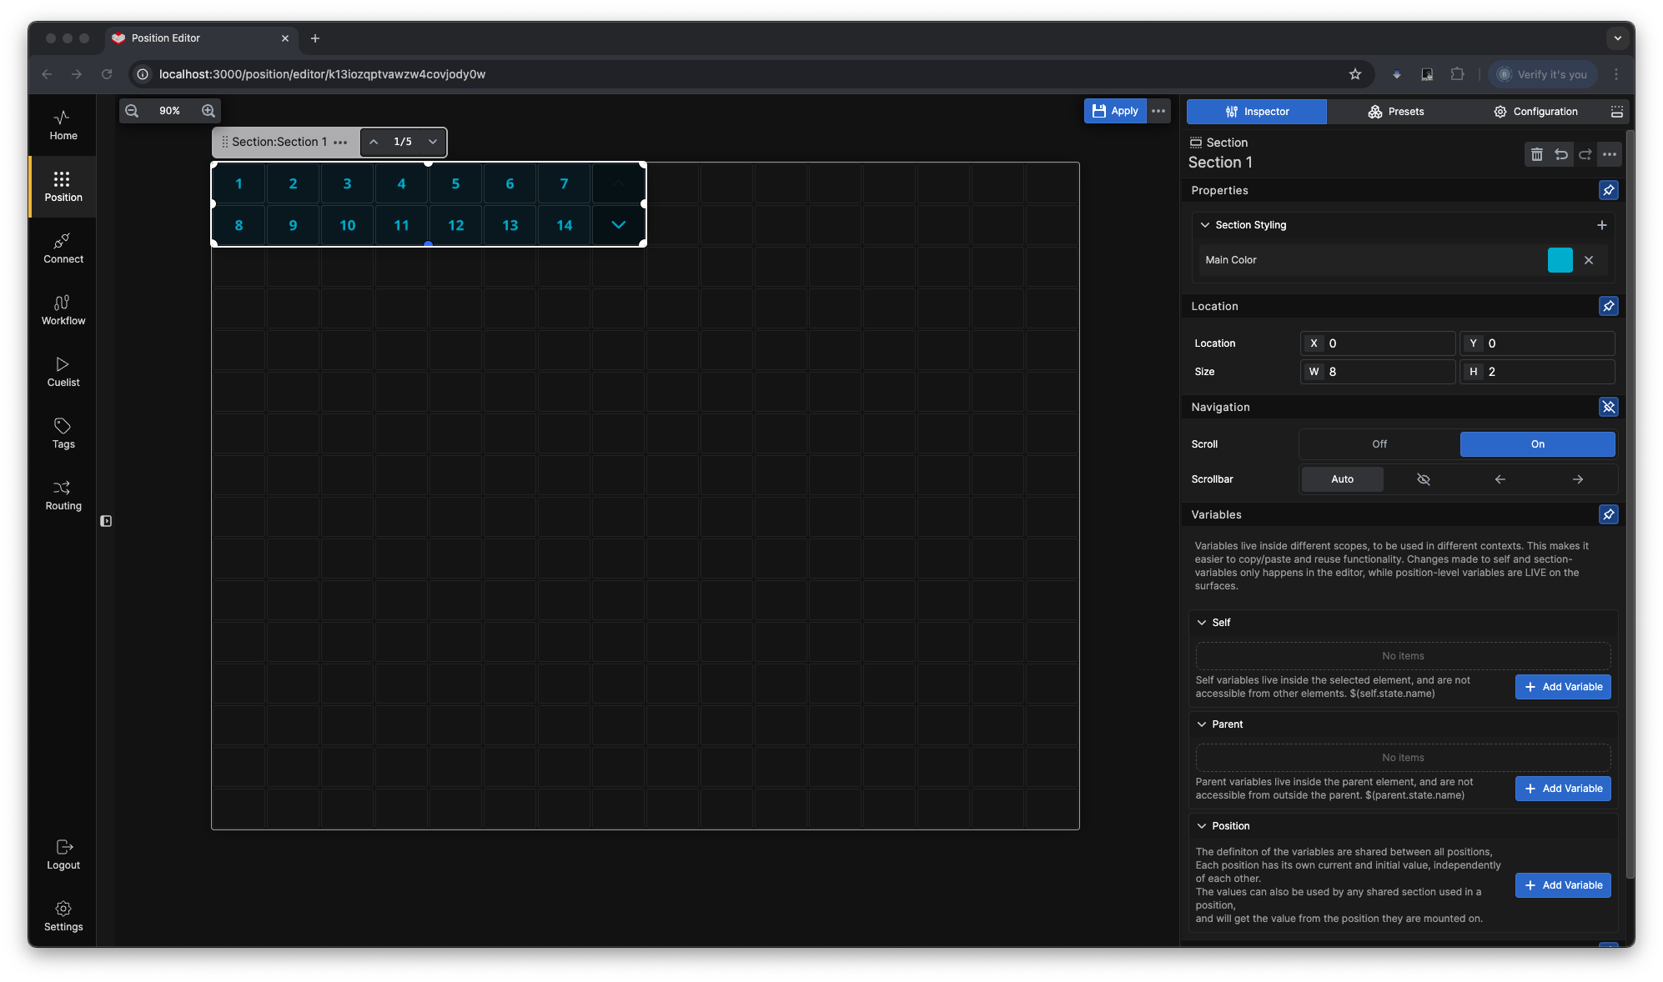Click the Size W input field
1663x982 pixels.
click(1378, 372)
